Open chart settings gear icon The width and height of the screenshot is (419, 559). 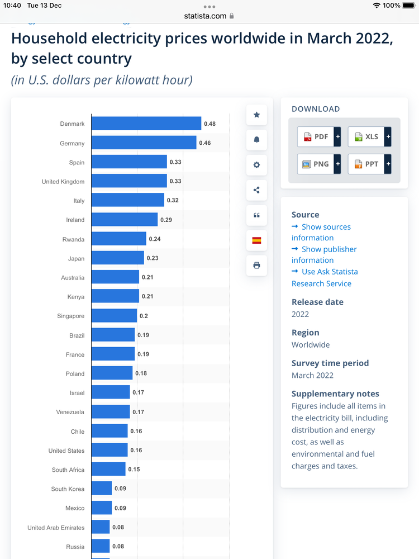click(256, 165)
